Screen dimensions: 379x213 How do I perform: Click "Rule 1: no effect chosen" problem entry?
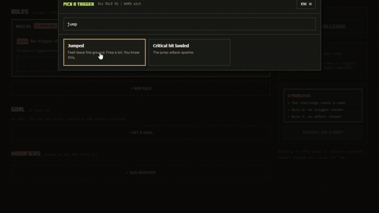[316, 117]
